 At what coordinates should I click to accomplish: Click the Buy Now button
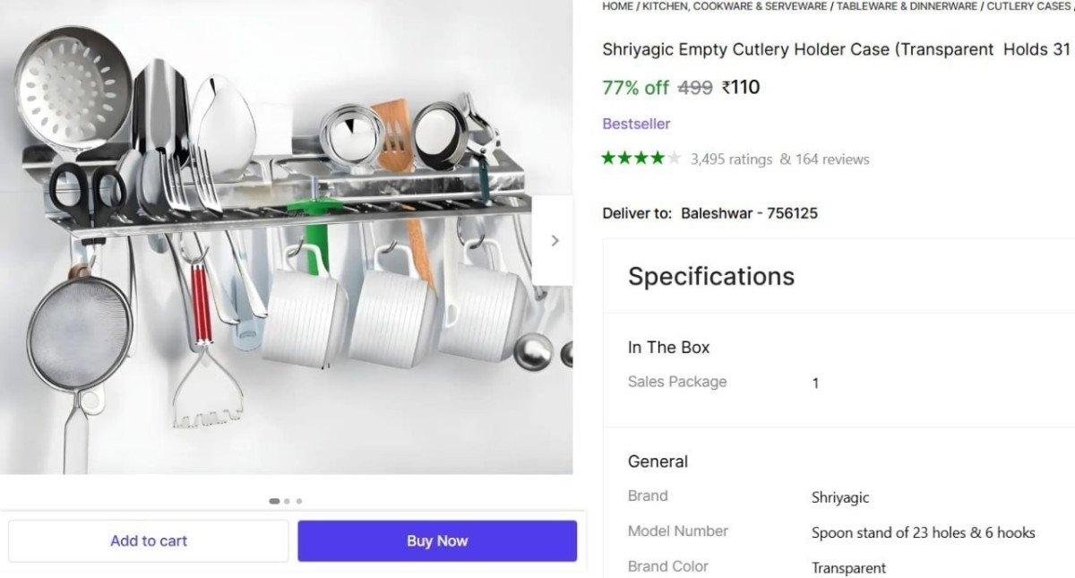pyautogui.click(x=436, y=540)
